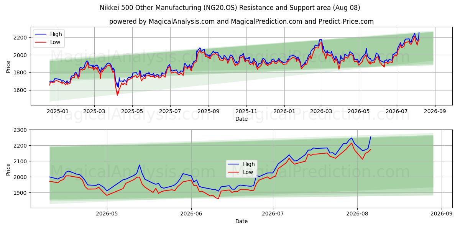Click the '2026-01' tick label on top chart
Viewport: 460px width, 230px height.
(x=284, y=111)
